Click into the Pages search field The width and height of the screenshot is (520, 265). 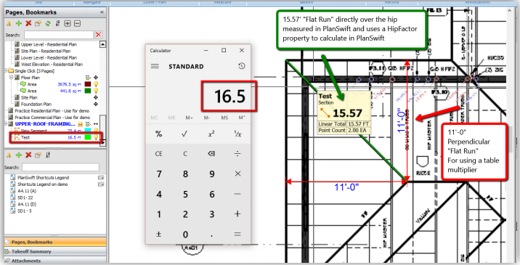(59, 35)
